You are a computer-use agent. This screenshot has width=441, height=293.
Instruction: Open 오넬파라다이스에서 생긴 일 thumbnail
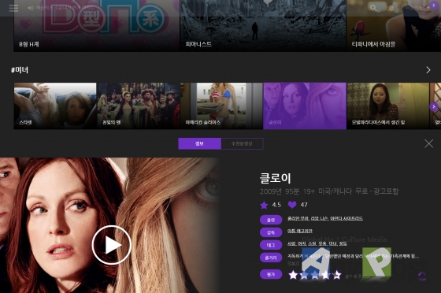[x=387, y=106]
